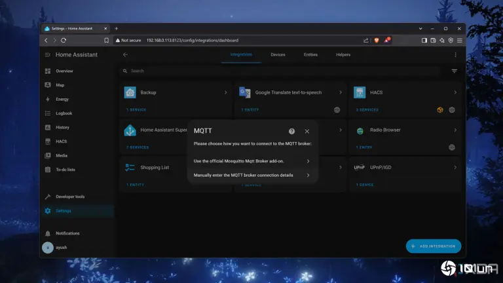503x283 pixels.
Task: Go to Energy in the sidebar
Action: click(62, 100)
